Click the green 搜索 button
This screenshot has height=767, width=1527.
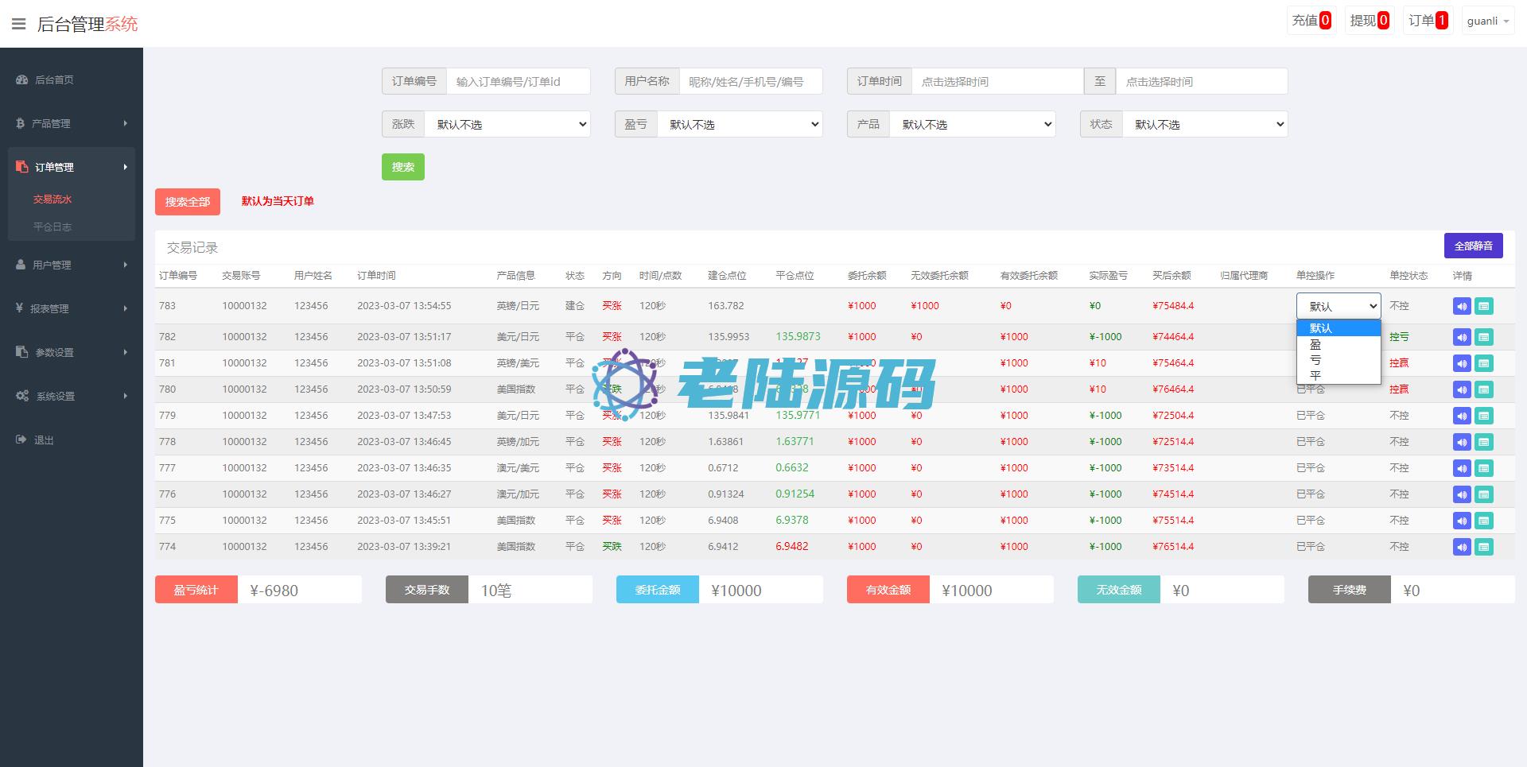(403, 167)
